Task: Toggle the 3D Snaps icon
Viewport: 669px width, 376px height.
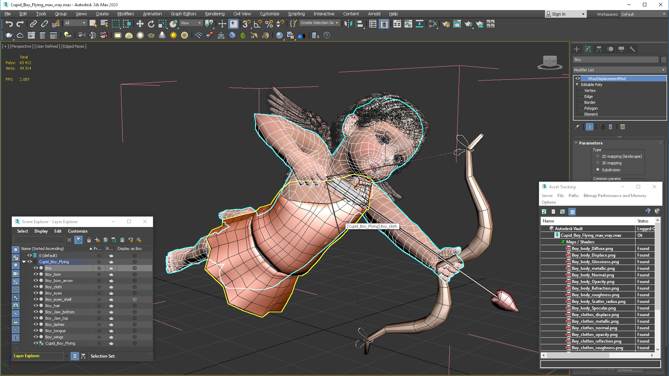Action: (246, 24)
